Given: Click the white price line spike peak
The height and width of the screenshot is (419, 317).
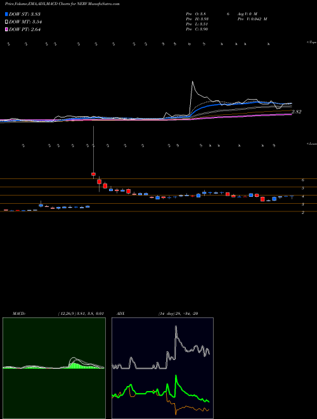Looking at the screenshot, I should click(x=192, y=81).
